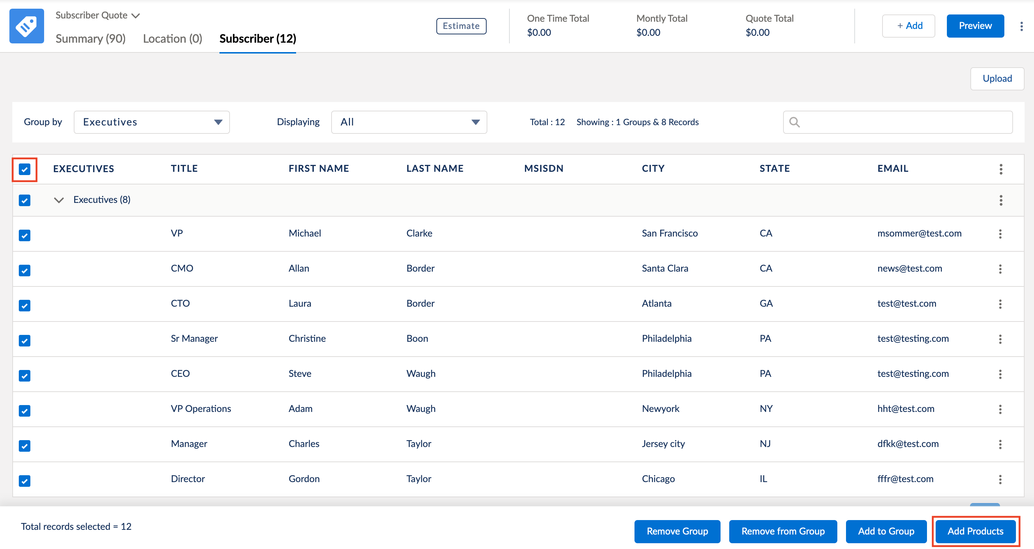Click the blue price tag quote icon
The image size is (1034, 549).
click(x=26, y=26)
